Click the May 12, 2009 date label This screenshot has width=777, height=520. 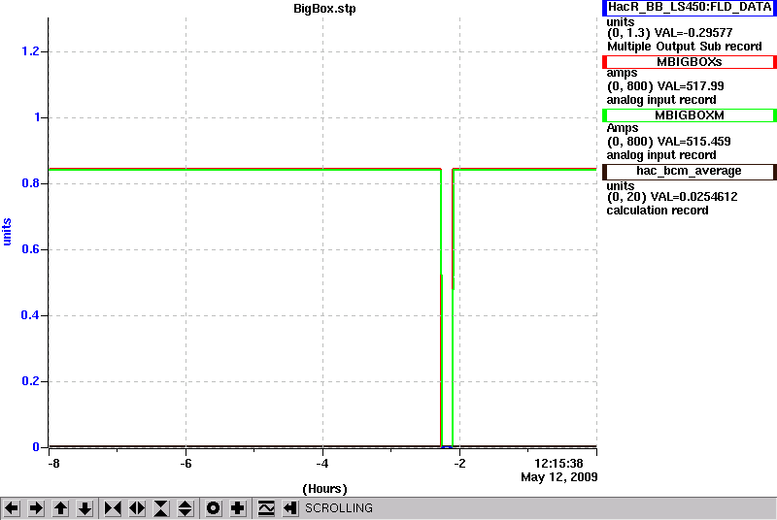(559, 477)
